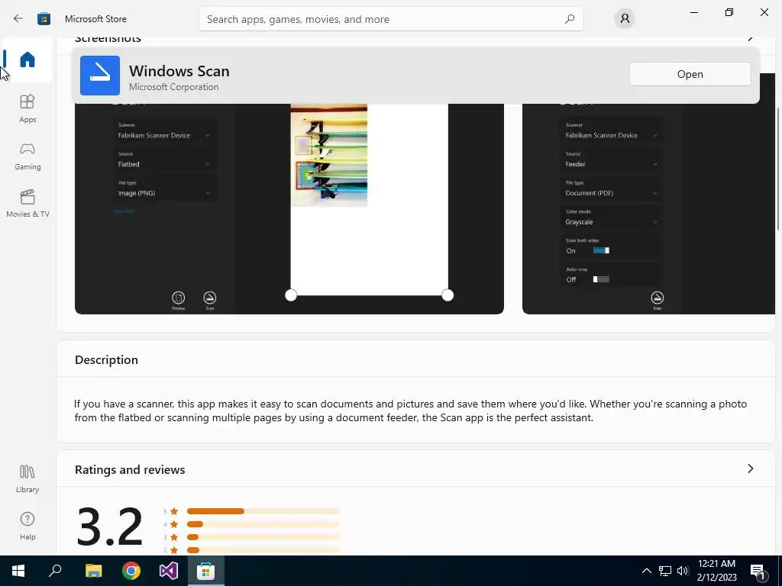Click the Microsoft Corporation publisher link
Image resolution: width=782 pixels, height=586 pixels.
point(173,87)
